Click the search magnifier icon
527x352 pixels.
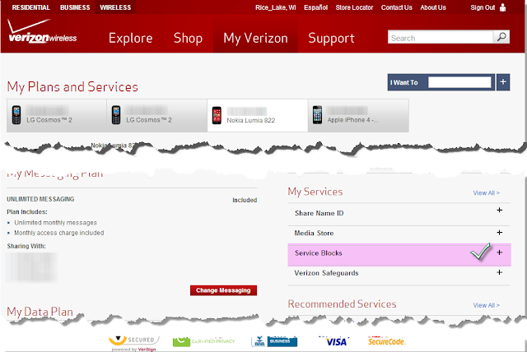tap(501, 37)
